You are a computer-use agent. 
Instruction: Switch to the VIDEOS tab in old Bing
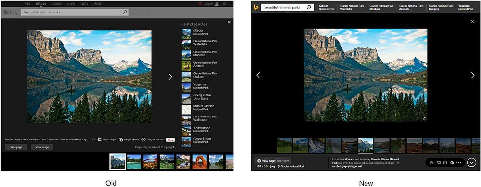(x=56, y=4)
